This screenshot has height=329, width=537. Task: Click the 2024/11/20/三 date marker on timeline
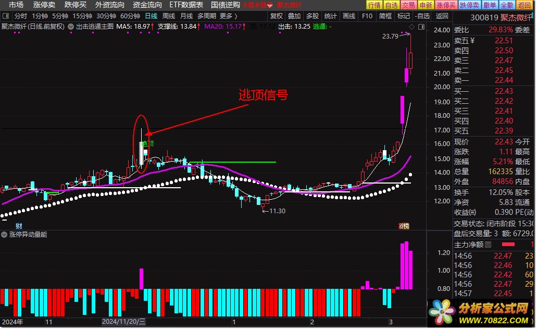click(123, 322)
